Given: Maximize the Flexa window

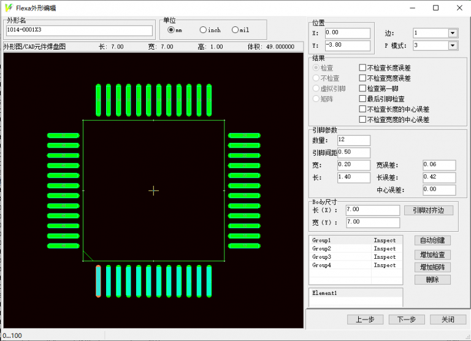Looking at the screenshot, I should [435, 8].
